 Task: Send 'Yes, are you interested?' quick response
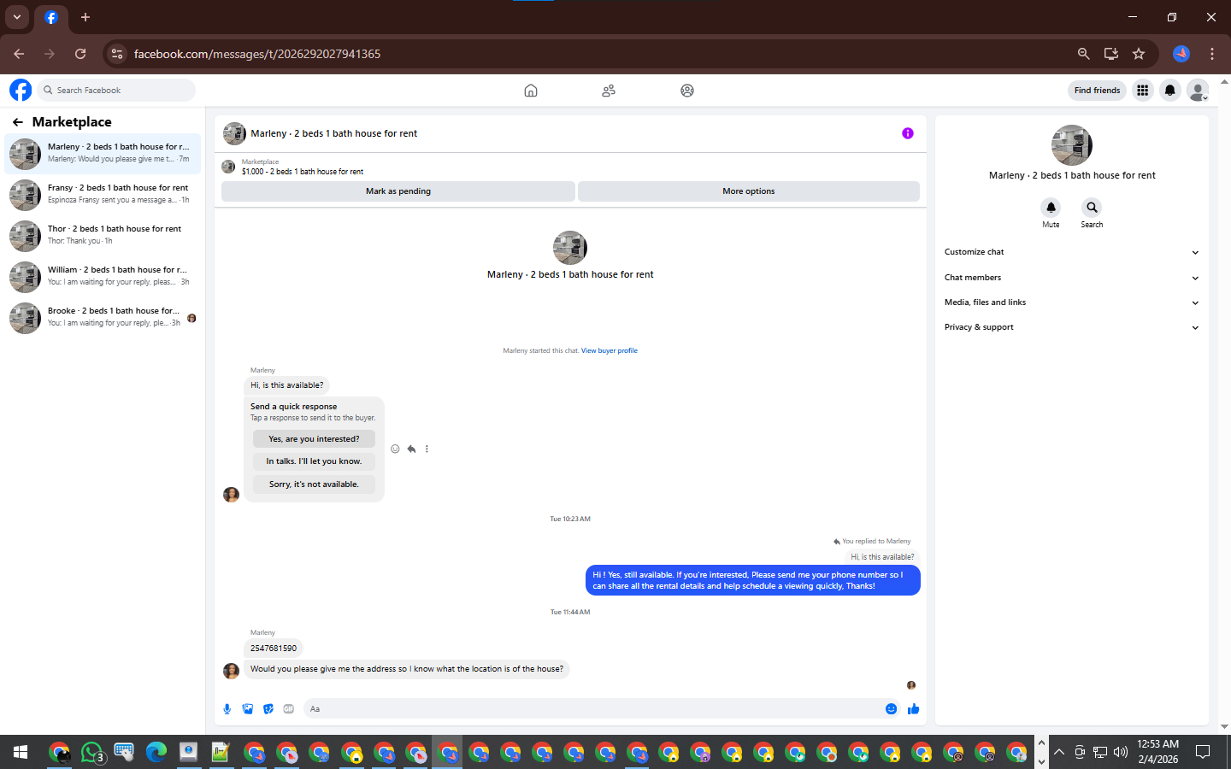pos(314,439)
